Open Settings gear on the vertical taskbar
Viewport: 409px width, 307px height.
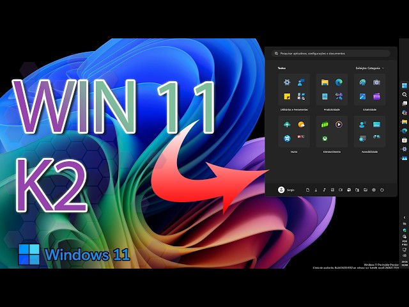coord(405,149)
